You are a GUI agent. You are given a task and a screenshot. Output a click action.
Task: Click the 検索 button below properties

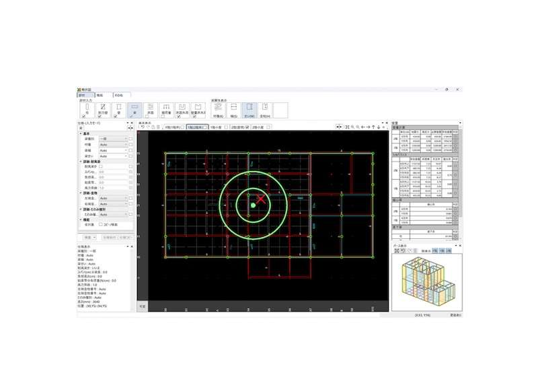point(89,238)
